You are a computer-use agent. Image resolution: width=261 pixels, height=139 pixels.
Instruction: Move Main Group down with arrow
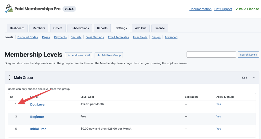[x=9, y=79]
